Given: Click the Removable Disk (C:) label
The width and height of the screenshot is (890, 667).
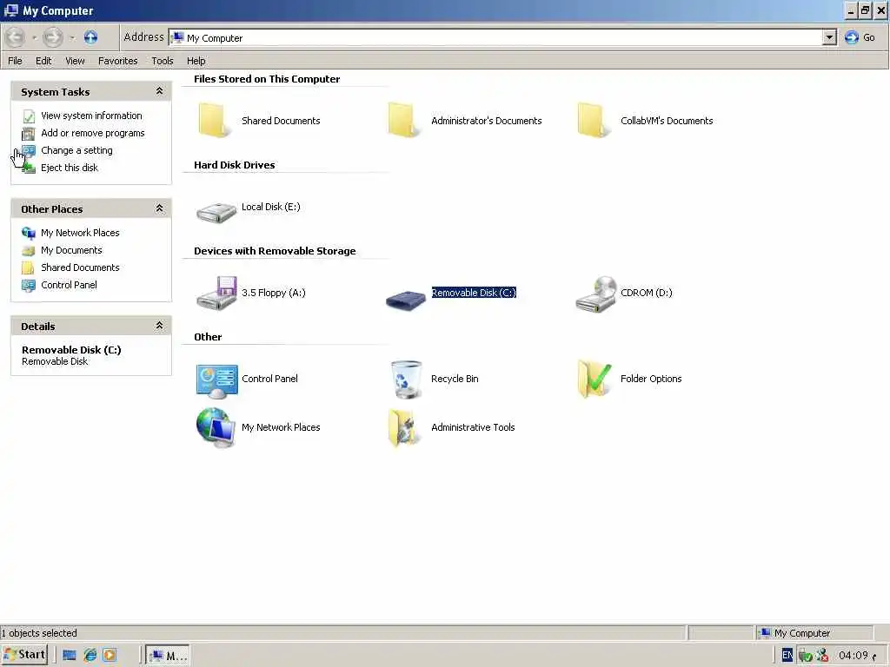Looking at the screenshot, I should click(474, 293).
